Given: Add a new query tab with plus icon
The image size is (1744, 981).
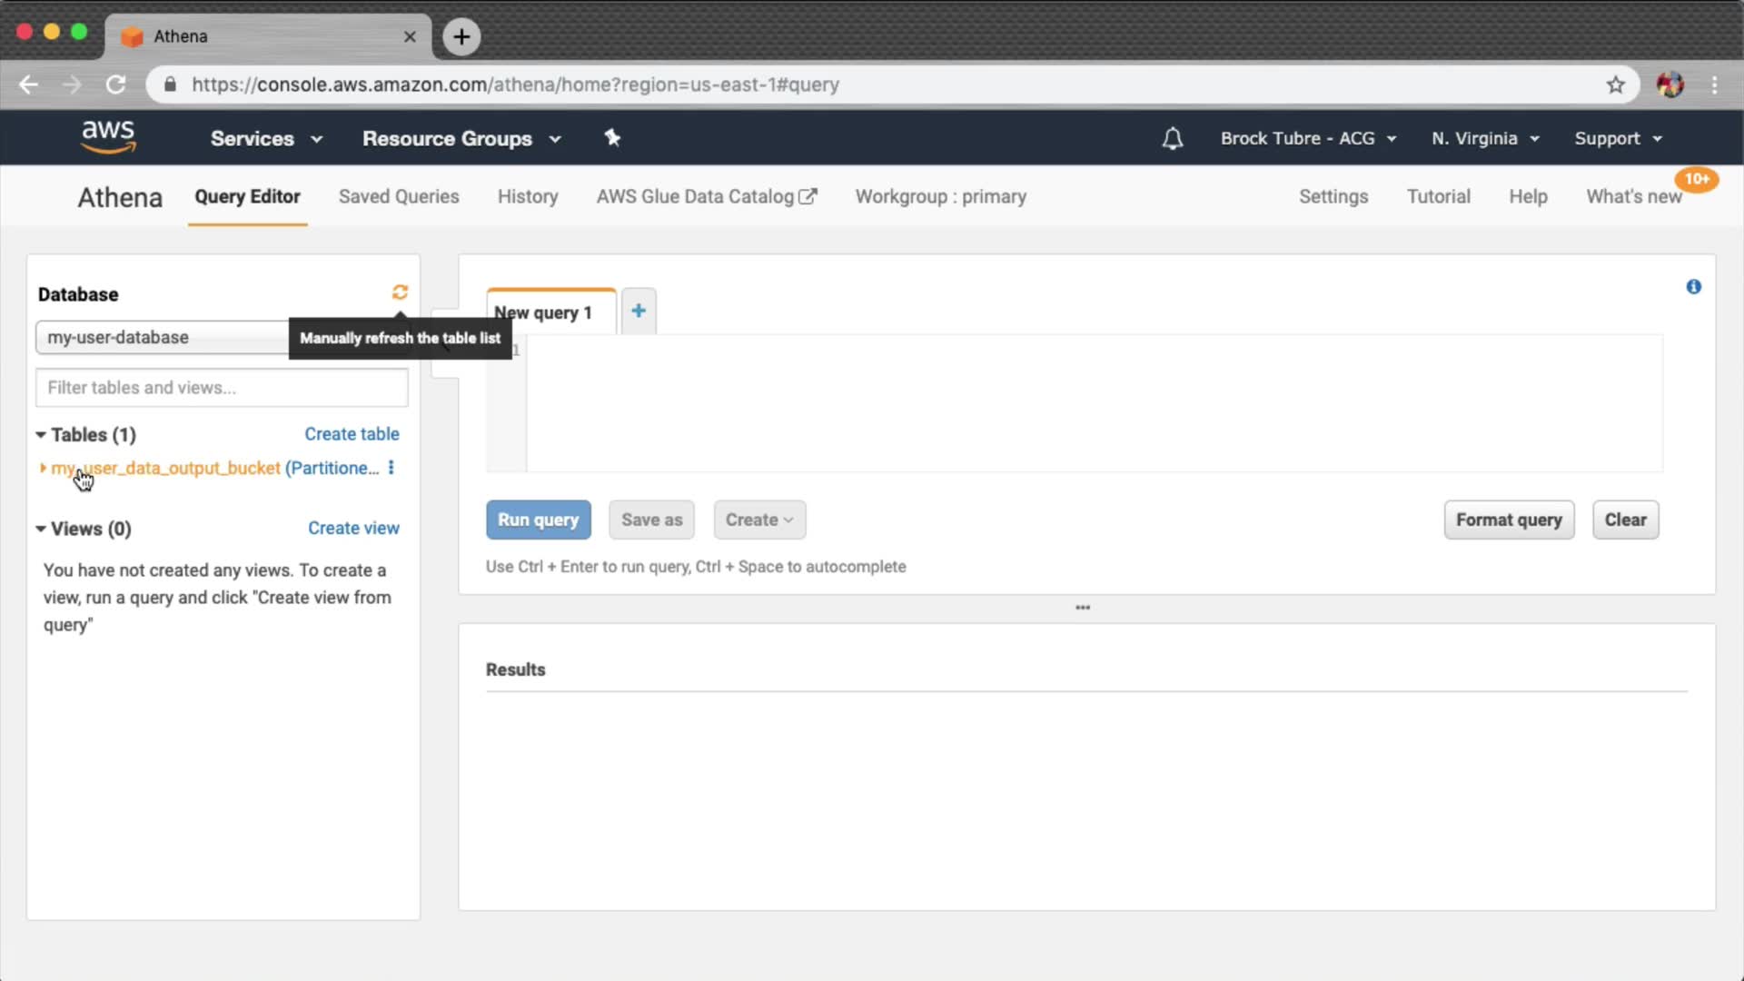Looking at the screenshot, I should (639, 311).
